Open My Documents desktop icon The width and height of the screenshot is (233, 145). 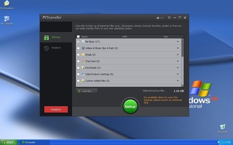pyautogui.click(x=7, y=5)
